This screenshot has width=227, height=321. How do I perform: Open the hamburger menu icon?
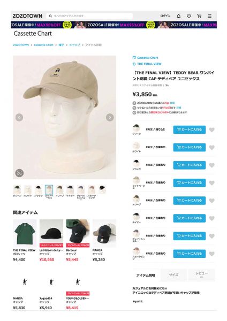coord(209,16)
